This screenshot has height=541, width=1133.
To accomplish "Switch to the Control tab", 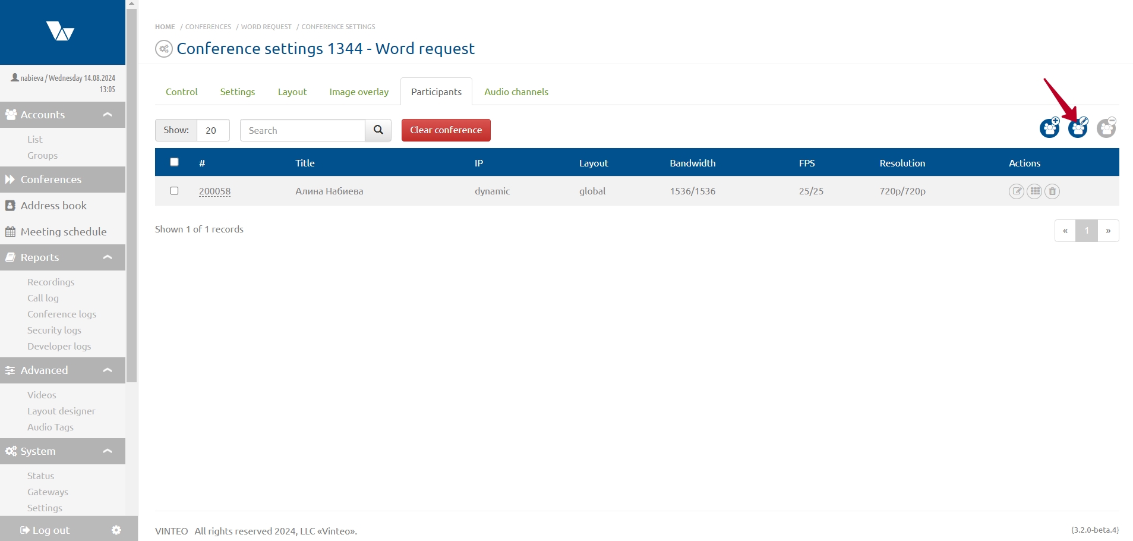I will [182, 92].
